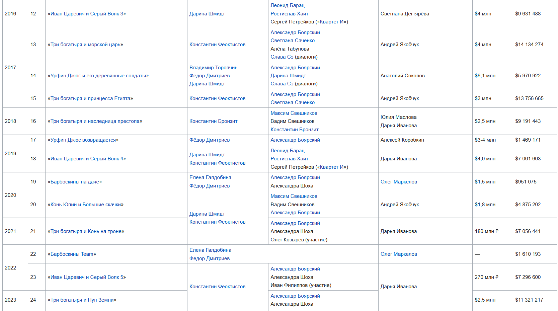The height and width of the screenshot is (311, 558).
Task: Open Олег Маркелов link in «Барбоскины Team» row
Action: point(398,254)
